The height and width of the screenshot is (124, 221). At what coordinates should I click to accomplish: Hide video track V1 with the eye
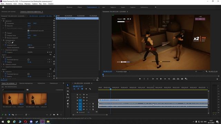click(x=87, y=100)
